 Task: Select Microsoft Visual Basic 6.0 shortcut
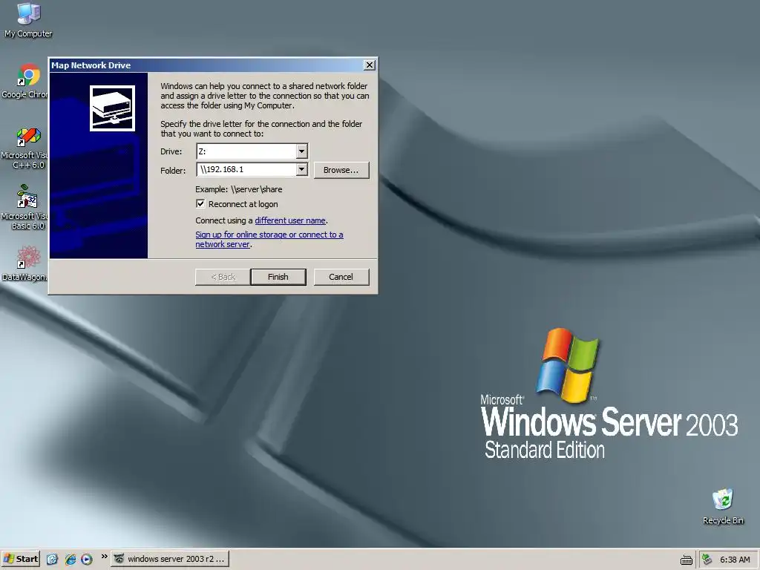pyautogui.click(x=25, y=208)
